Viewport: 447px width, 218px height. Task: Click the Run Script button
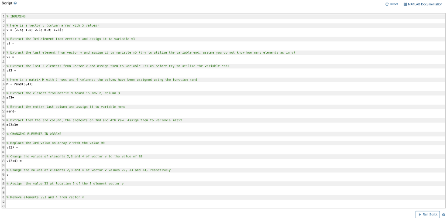(428, 215)
